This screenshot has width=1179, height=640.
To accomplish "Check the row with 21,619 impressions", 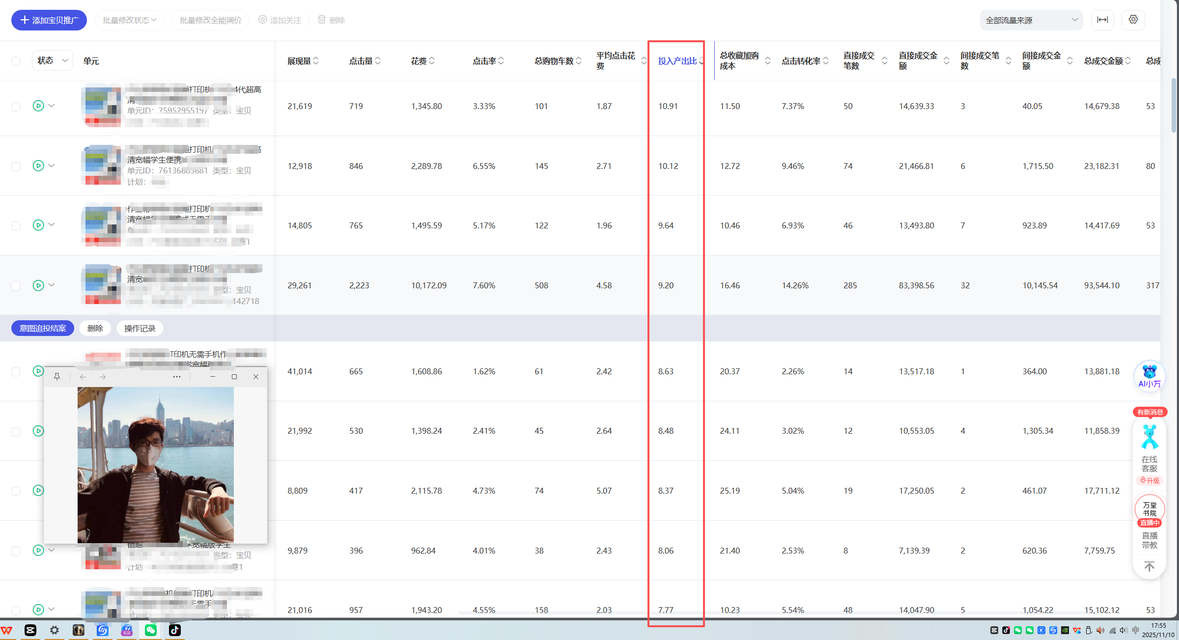I will (16, 107).
